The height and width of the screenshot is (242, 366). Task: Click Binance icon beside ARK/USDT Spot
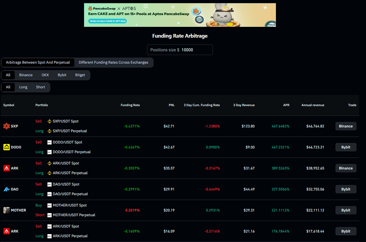coord(49,163)
